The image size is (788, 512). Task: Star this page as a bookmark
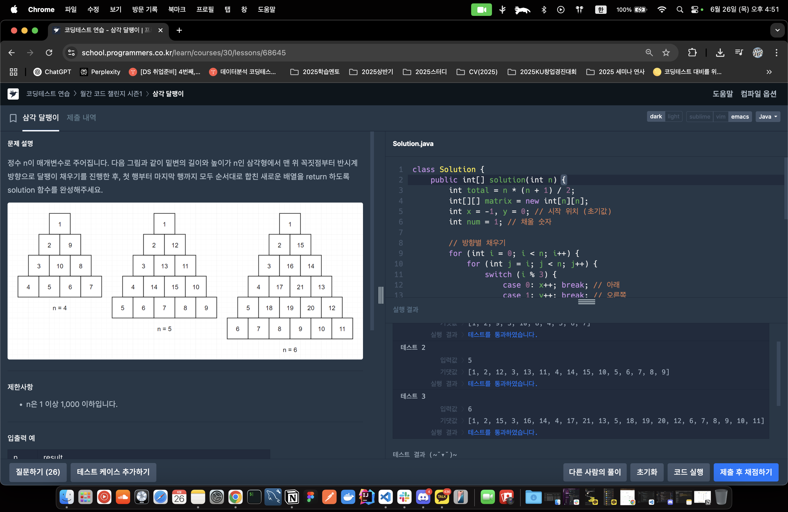pyautogui.click(x=666, y=53)
